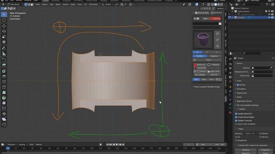The height and width of the screenshot is (154, 275).
Task: Select the Extrude Region tool
Action: (4, 65)
